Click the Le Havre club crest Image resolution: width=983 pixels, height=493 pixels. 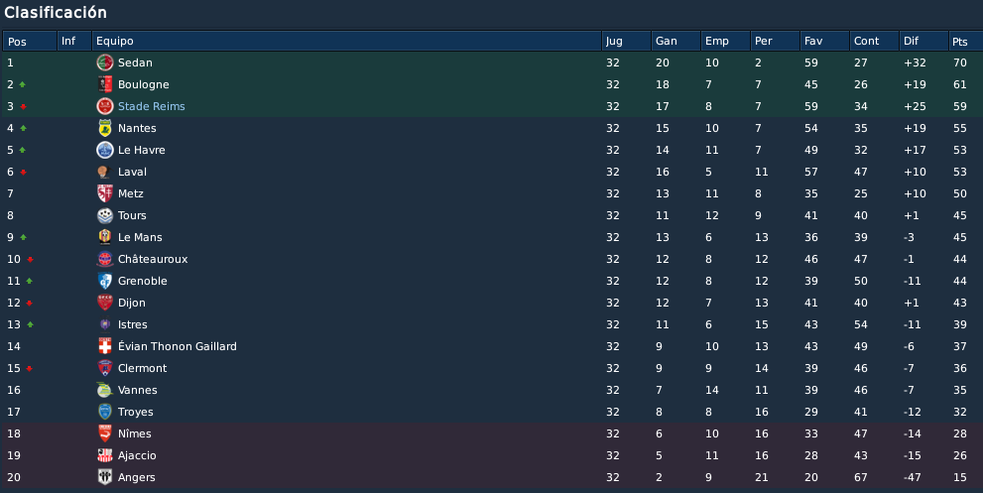click(x=105, y=150)
